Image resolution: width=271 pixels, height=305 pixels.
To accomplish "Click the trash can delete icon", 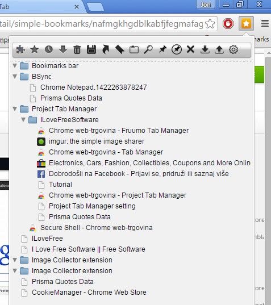I will [x=77, y=49].
